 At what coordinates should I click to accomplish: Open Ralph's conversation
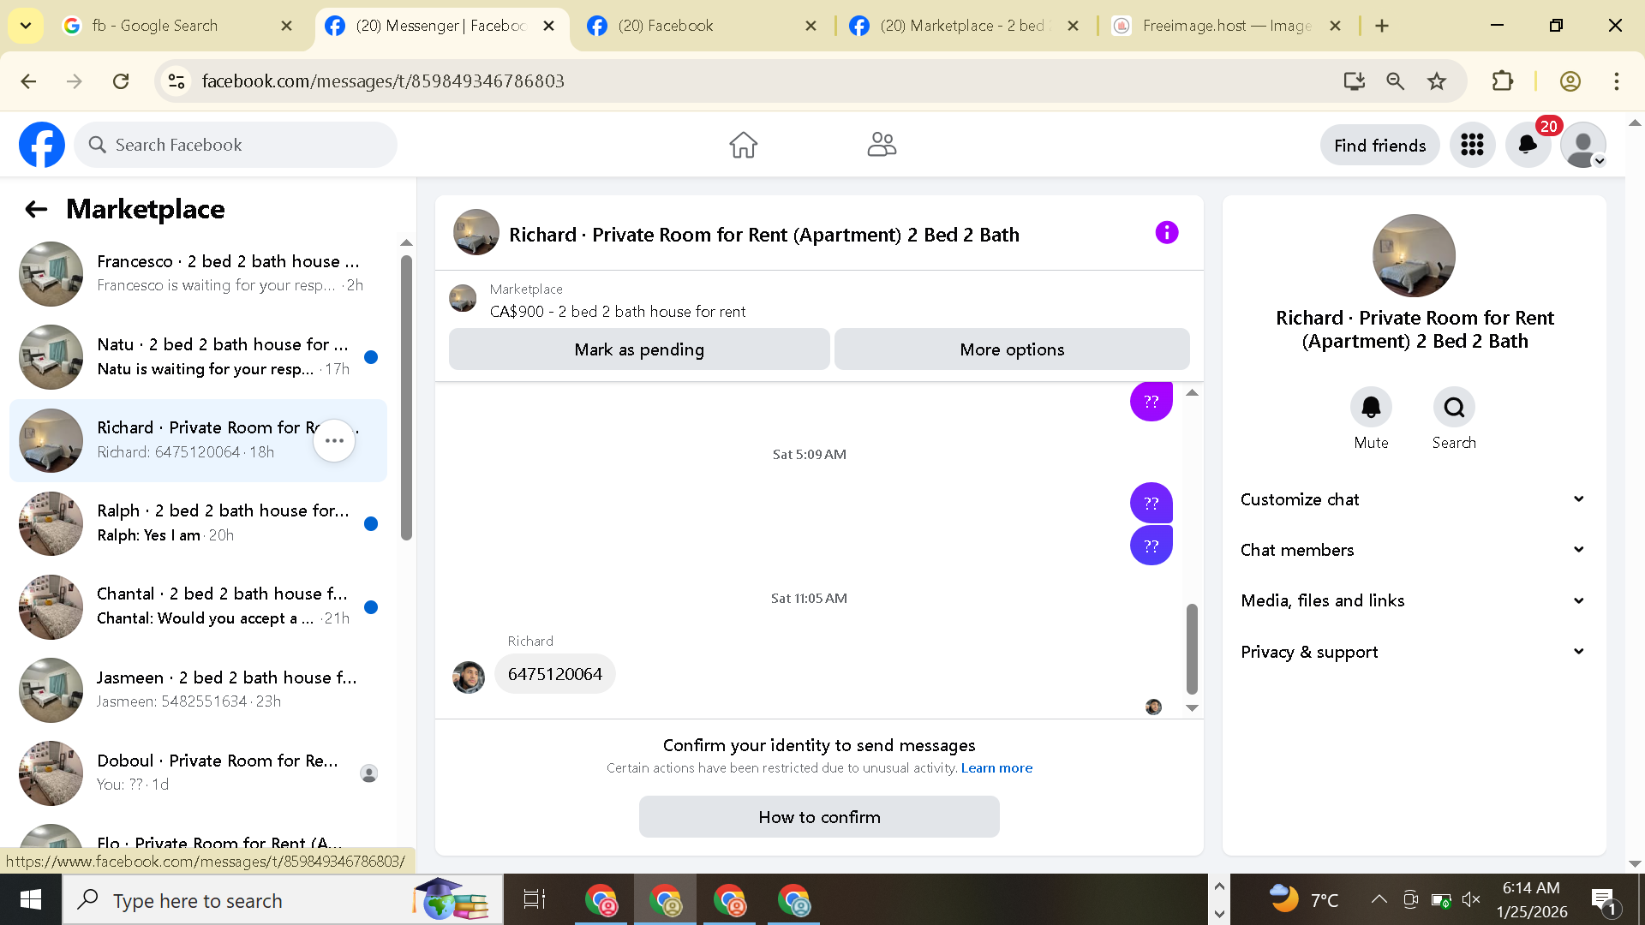pos(198,523)
